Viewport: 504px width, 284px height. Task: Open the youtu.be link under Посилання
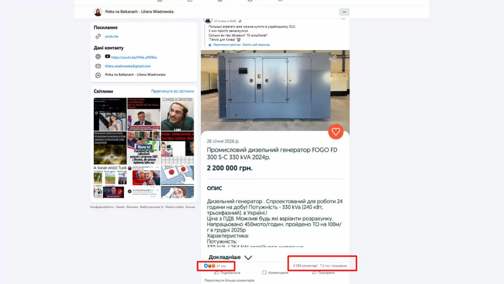(112, 37)
